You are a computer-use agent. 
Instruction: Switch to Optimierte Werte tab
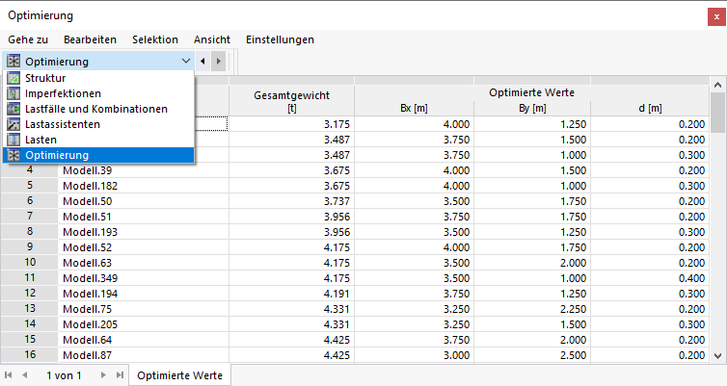coord(180,375)
